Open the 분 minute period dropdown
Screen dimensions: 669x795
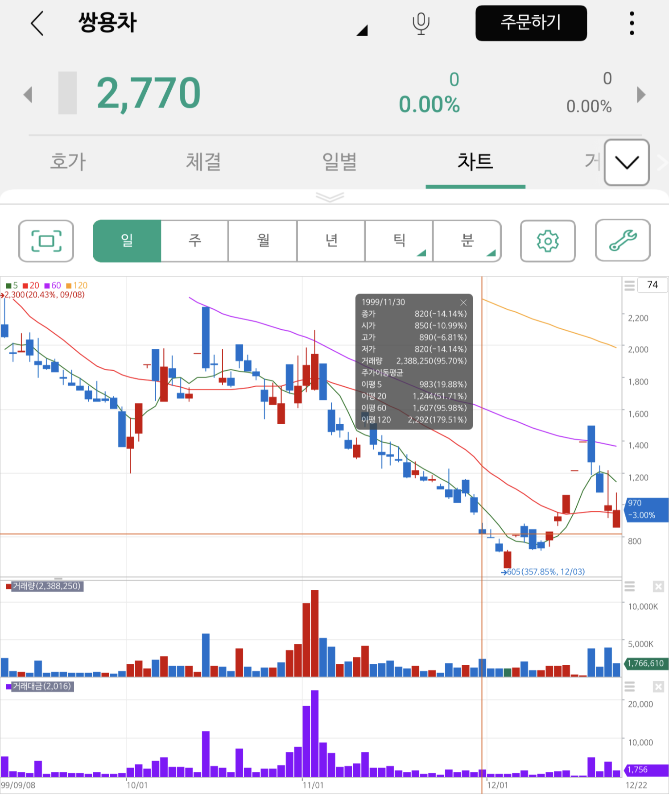(467, 241)
